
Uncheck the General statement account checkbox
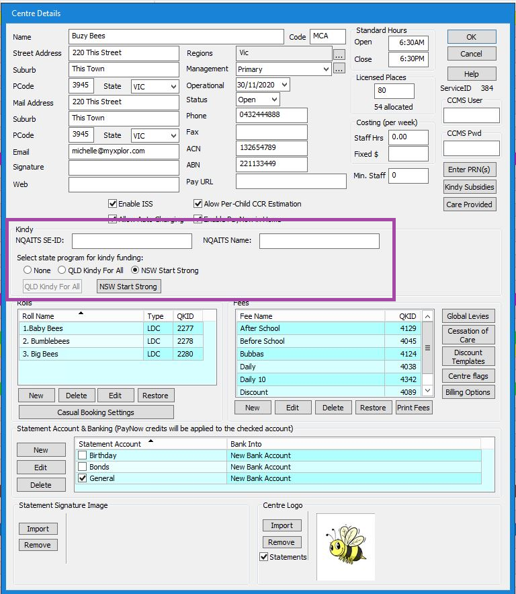click(83, 478)
